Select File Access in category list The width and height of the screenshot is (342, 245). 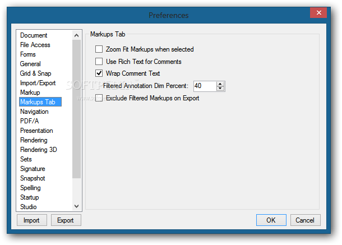click(x=35, y=45)
